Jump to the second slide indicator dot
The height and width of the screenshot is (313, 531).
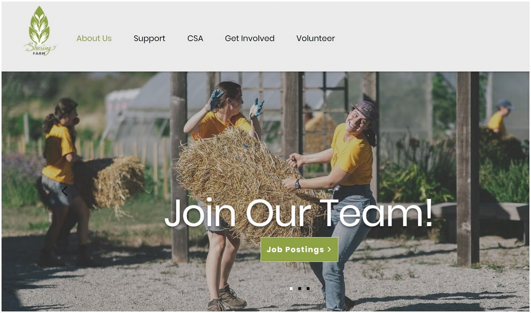tap(300, 288)
